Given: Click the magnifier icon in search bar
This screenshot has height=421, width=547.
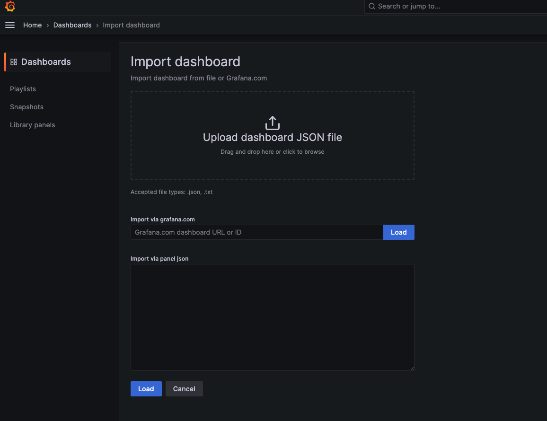Looking at the screenshot, I should (x=372, y=7).
